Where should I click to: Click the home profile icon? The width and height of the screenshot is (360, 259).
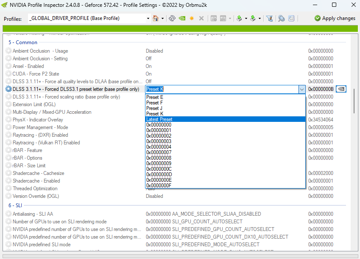tap(156, 18)
